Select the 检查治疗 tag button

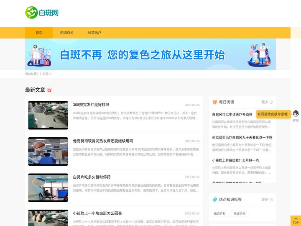tap(240, 214)
